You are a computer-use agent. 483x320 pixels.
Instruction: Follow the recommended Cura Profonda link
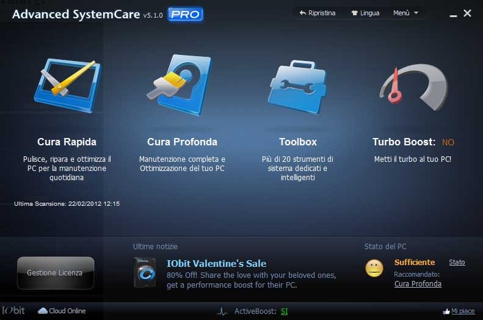tap(418, 283)
